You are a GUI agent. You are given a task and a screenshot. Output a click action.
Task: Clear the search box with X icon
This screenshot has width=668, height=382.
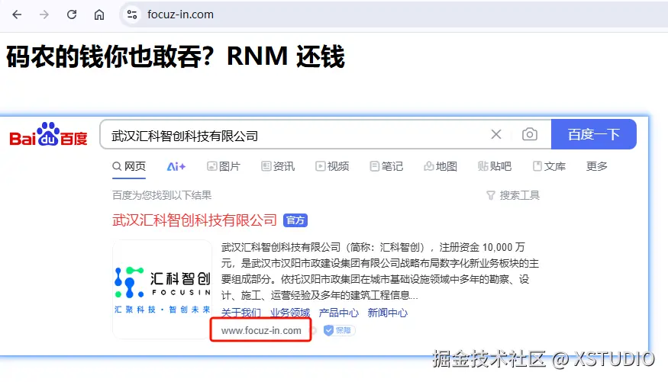[x=496, y=134]
